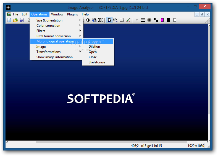This screenshot has width=218, height=156.
Task: Click the scroll left arrow
Action: coord(7,142)
